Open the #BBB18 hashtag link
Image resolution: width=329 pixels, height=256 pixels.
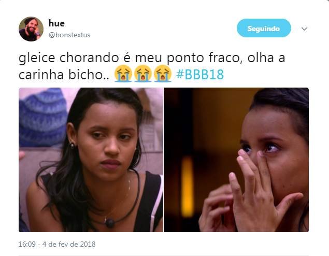point(200,74)
